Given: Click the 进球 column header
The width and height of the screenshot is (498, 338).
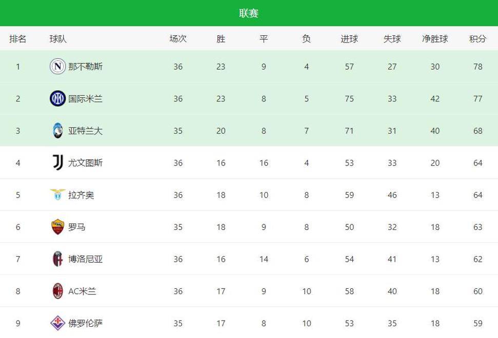Looking at the screenshot, I should click(349, 39).
